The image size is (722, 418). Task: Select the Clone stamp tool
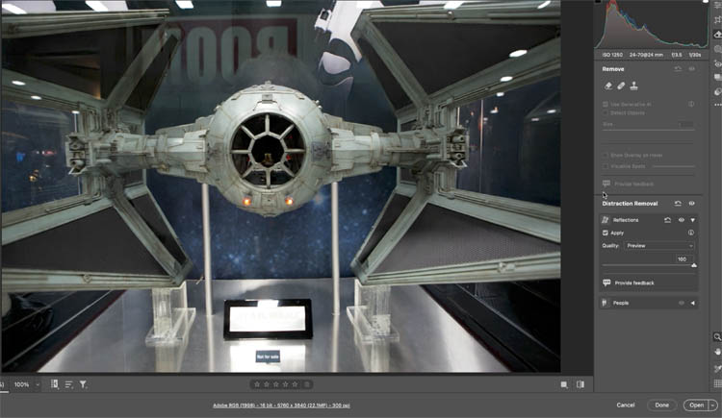tap(633, 86)
